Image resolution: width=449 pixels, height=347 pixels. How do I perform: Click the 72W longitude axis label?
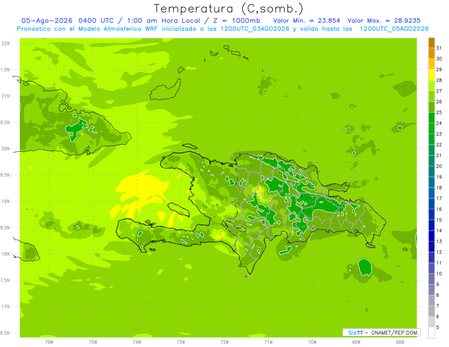click(224, 341)
